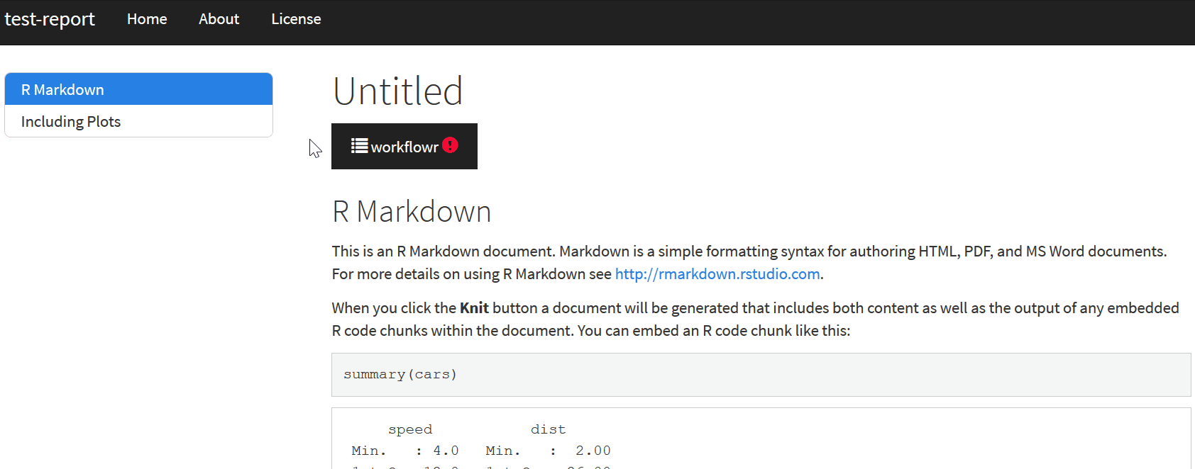Click the test-report site title
Screen dimensions: 1195x469
(50, 19)
